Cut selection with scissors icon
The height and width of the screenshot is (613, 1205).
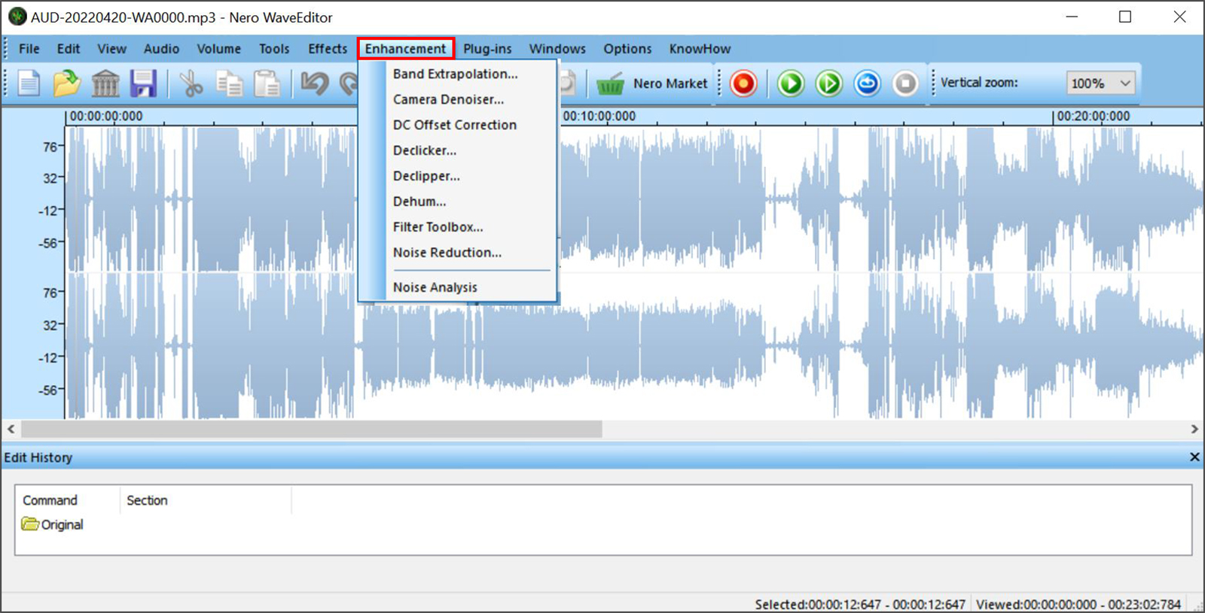(191, 83)
